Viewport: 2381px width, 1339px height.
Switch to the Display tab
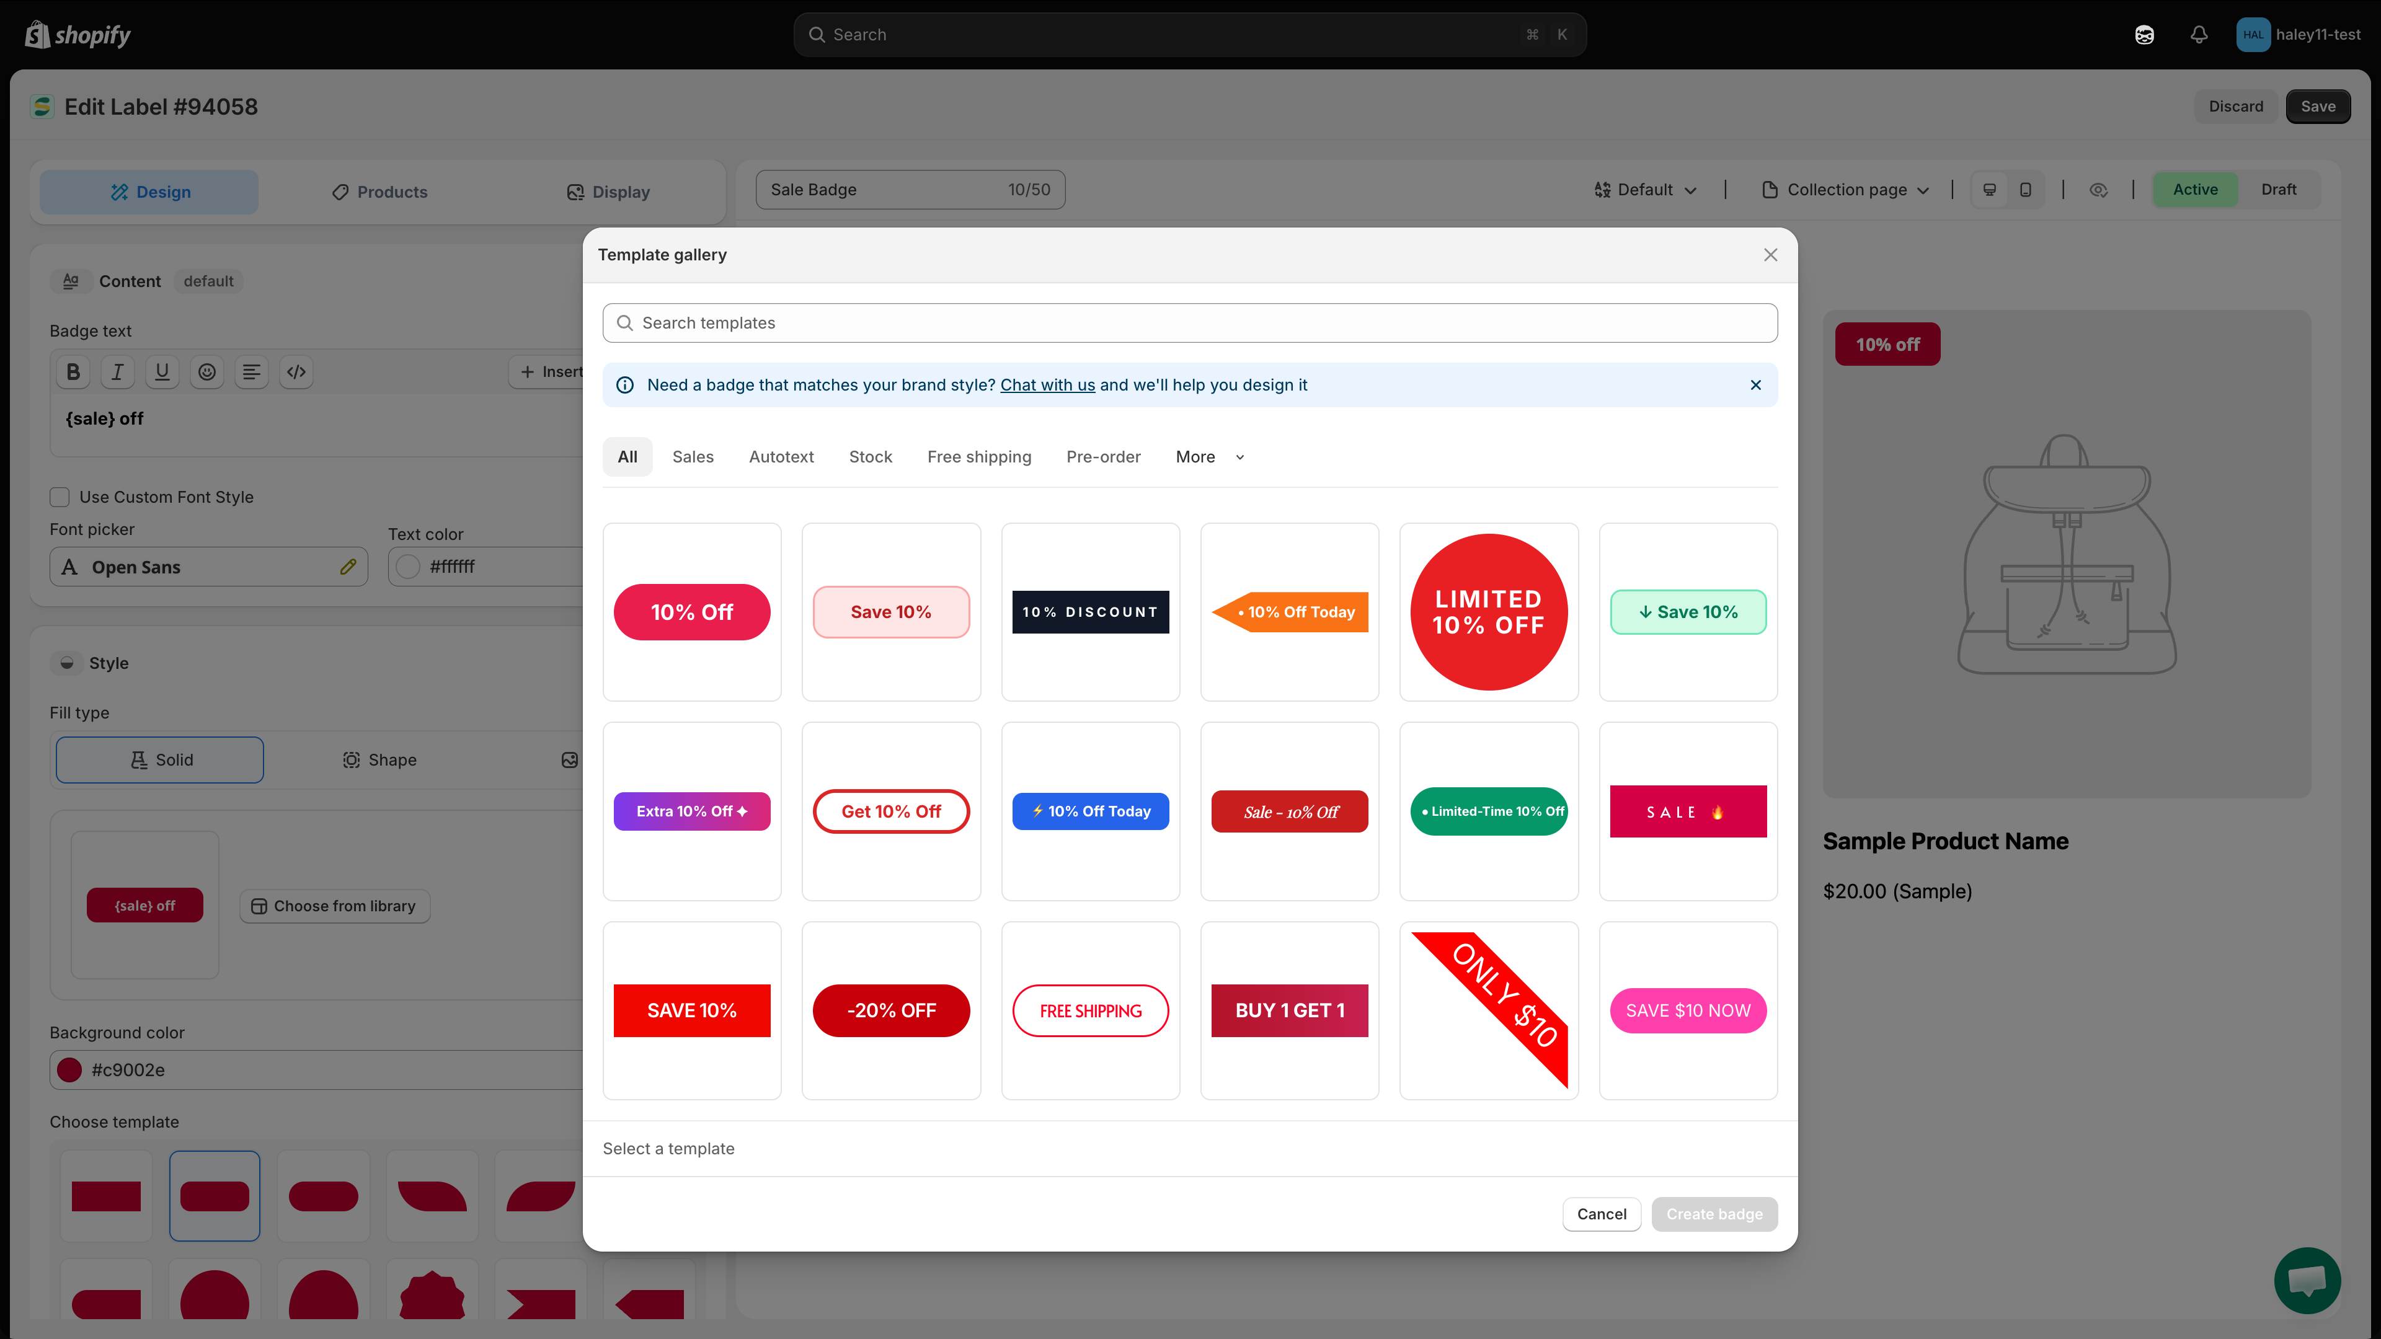point(608,192)
